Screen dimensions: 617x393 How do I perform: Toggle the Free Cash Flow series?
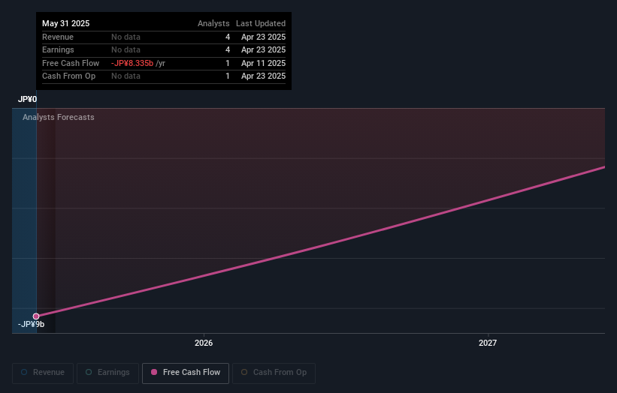coord(186,373)
